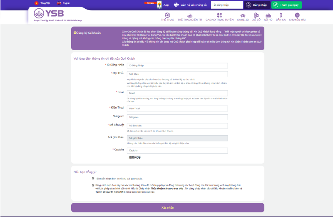Screen dimensions: 333x217
Task: Open the Nổ Hũ menu item
Action: click(268, 20)
